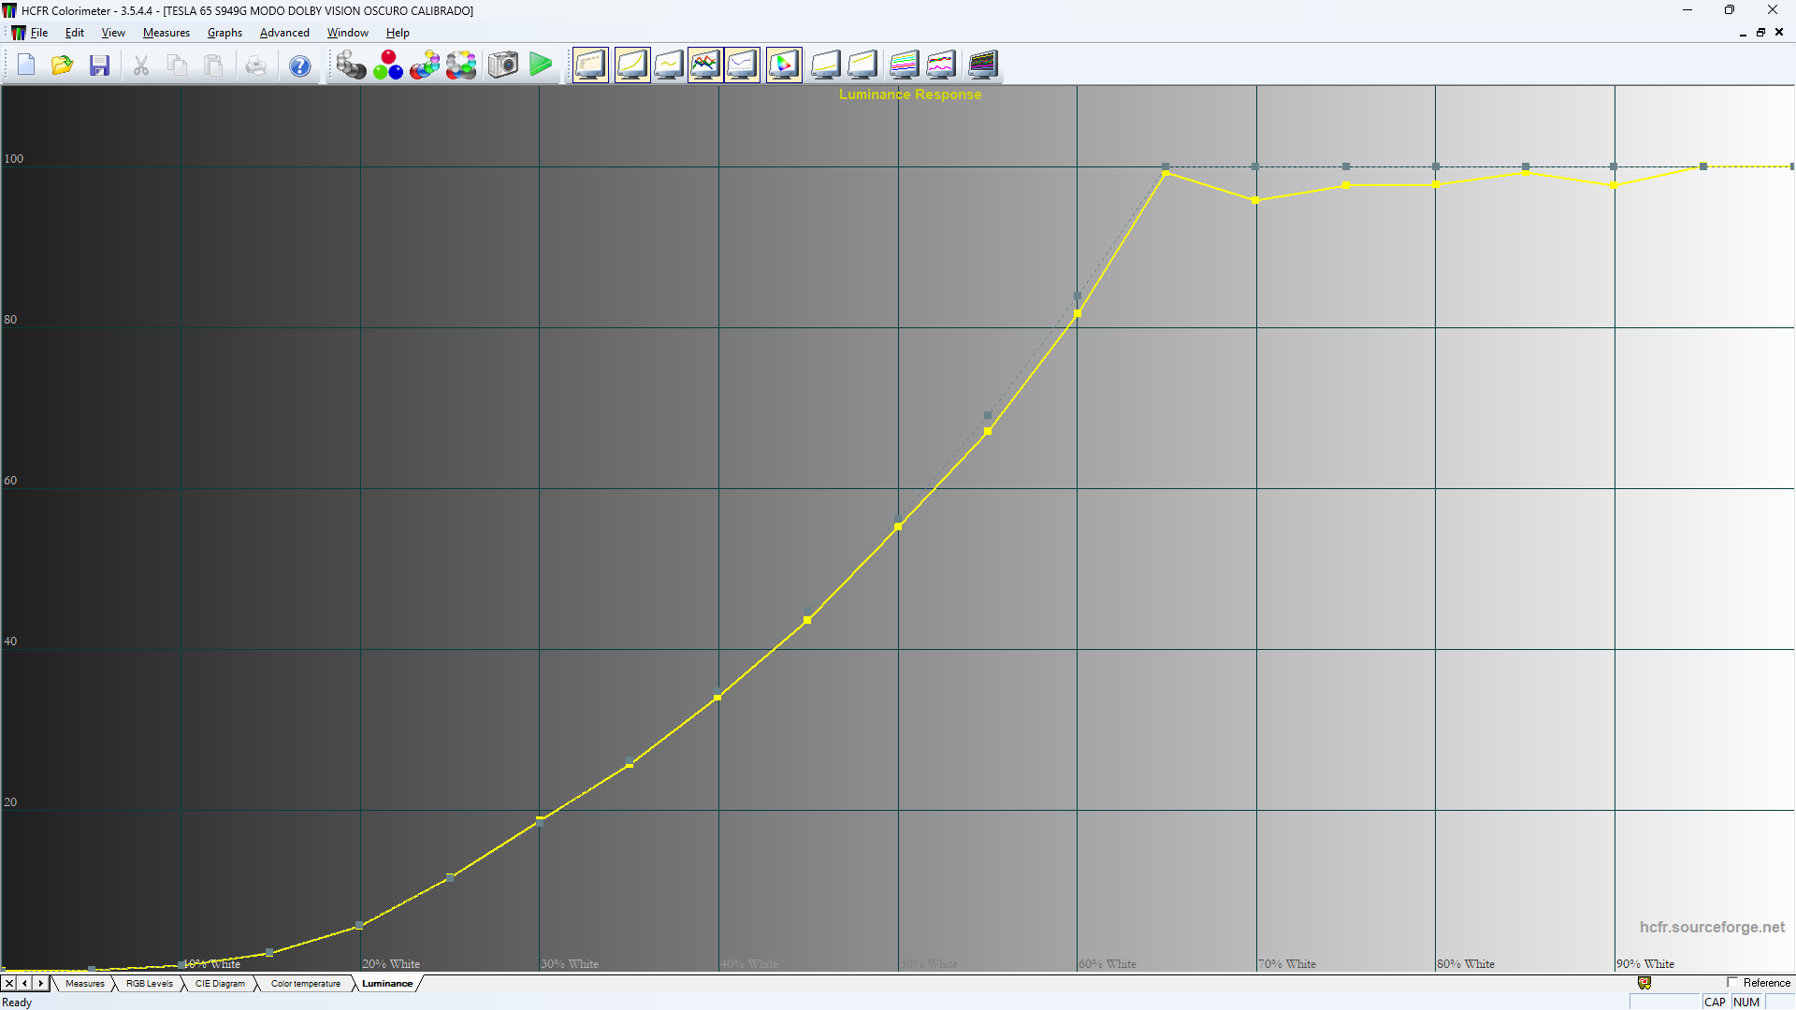This screenshot has width=1796, height=1010.
Task: Toggle CIE Diagram view monitor icon
Action: 784,65
